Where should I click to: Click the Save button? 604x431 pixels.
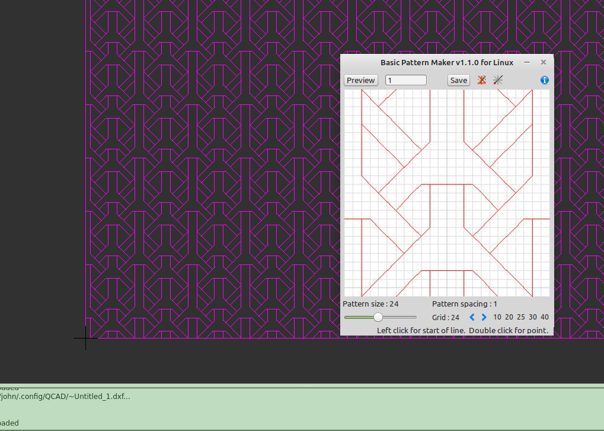click(458, 79)
